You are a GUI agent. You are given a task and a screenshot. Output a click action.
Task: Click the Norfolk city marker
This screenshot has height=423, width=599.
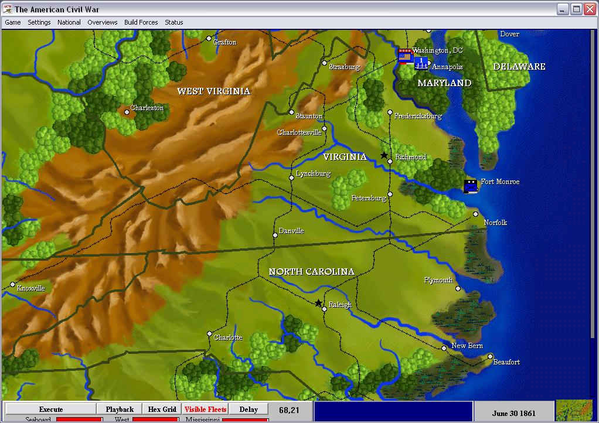click(475, 214)
